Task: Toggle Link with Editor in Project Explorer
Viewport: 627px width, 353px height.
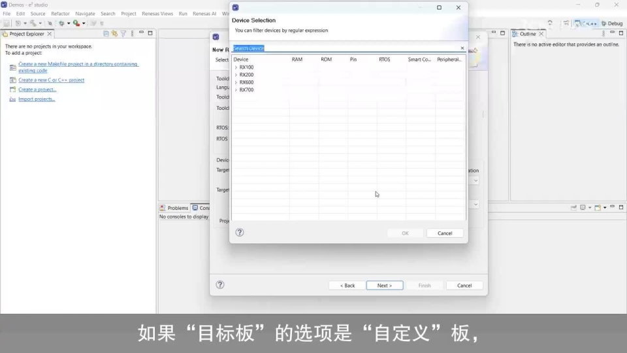Action: point(115,33)
